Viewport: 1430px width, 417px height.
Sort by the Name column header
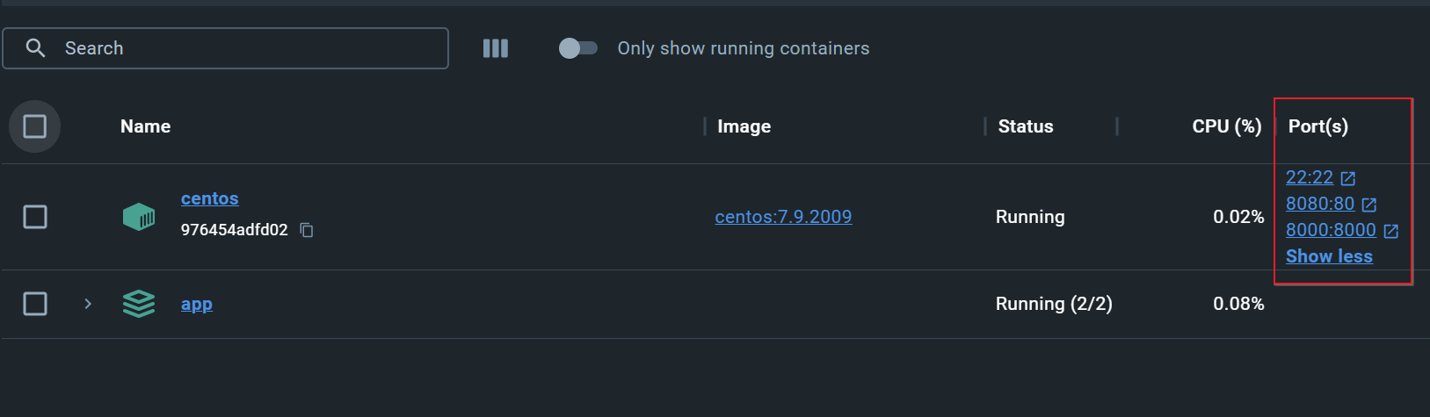pyautogui.click(x=146, y=126)
